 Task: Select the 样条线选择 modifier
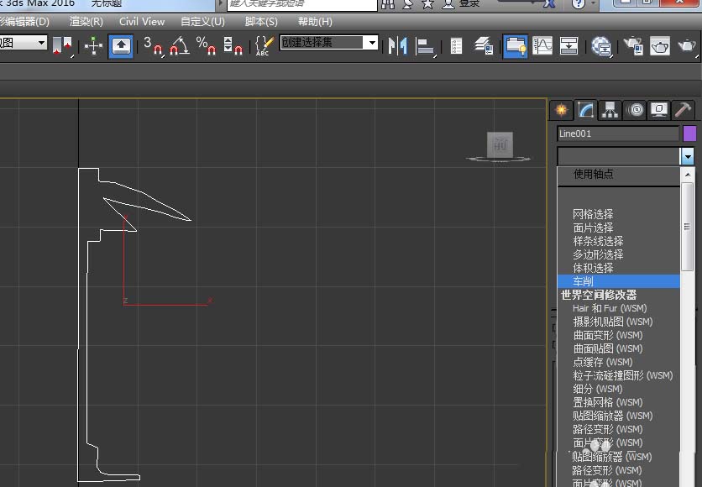(598, 241)
